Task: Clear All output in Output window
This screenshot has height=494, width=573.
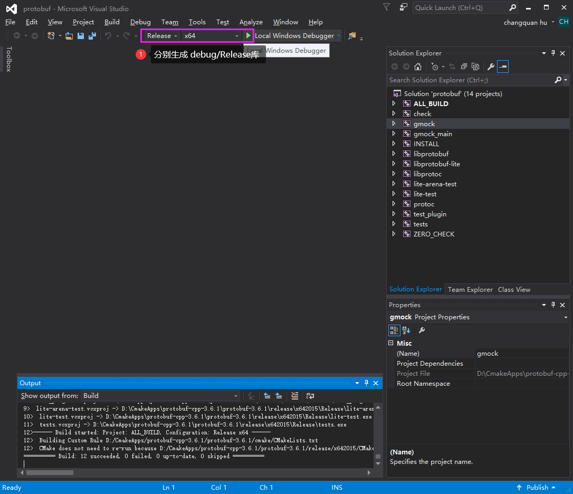Action: pos(294,396)
